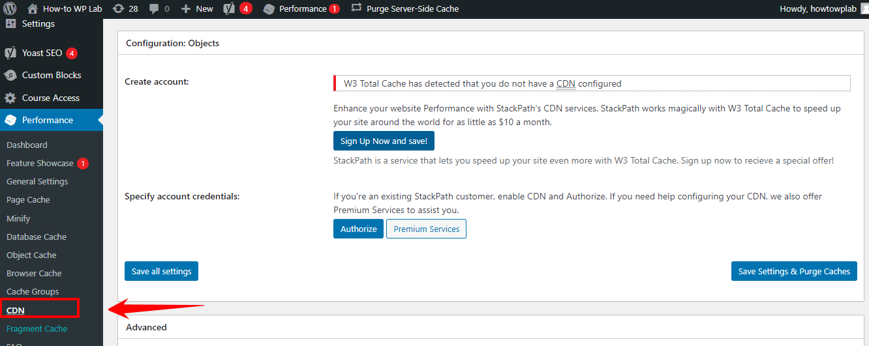Image resolution: width=869 pixels, height=346 pixels.
Task: Open the Howdy, howtowplab account menu
Action: coord(823,8)
